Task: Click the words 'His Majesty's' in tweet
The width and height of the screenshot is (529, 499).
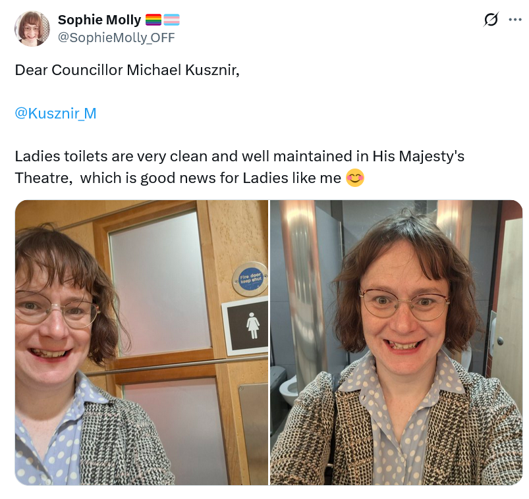Action: [x=418, y=157]
